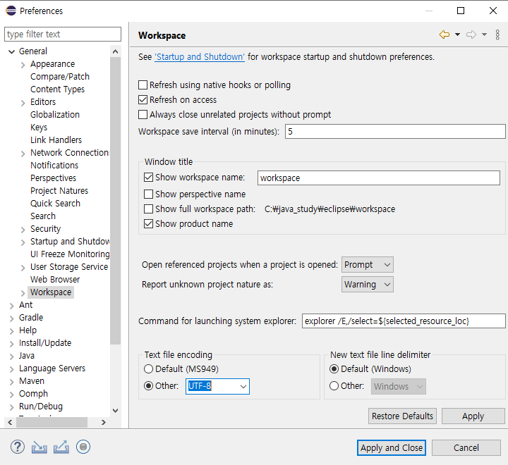Click the Export preferences icon

[x=61, y=447]
